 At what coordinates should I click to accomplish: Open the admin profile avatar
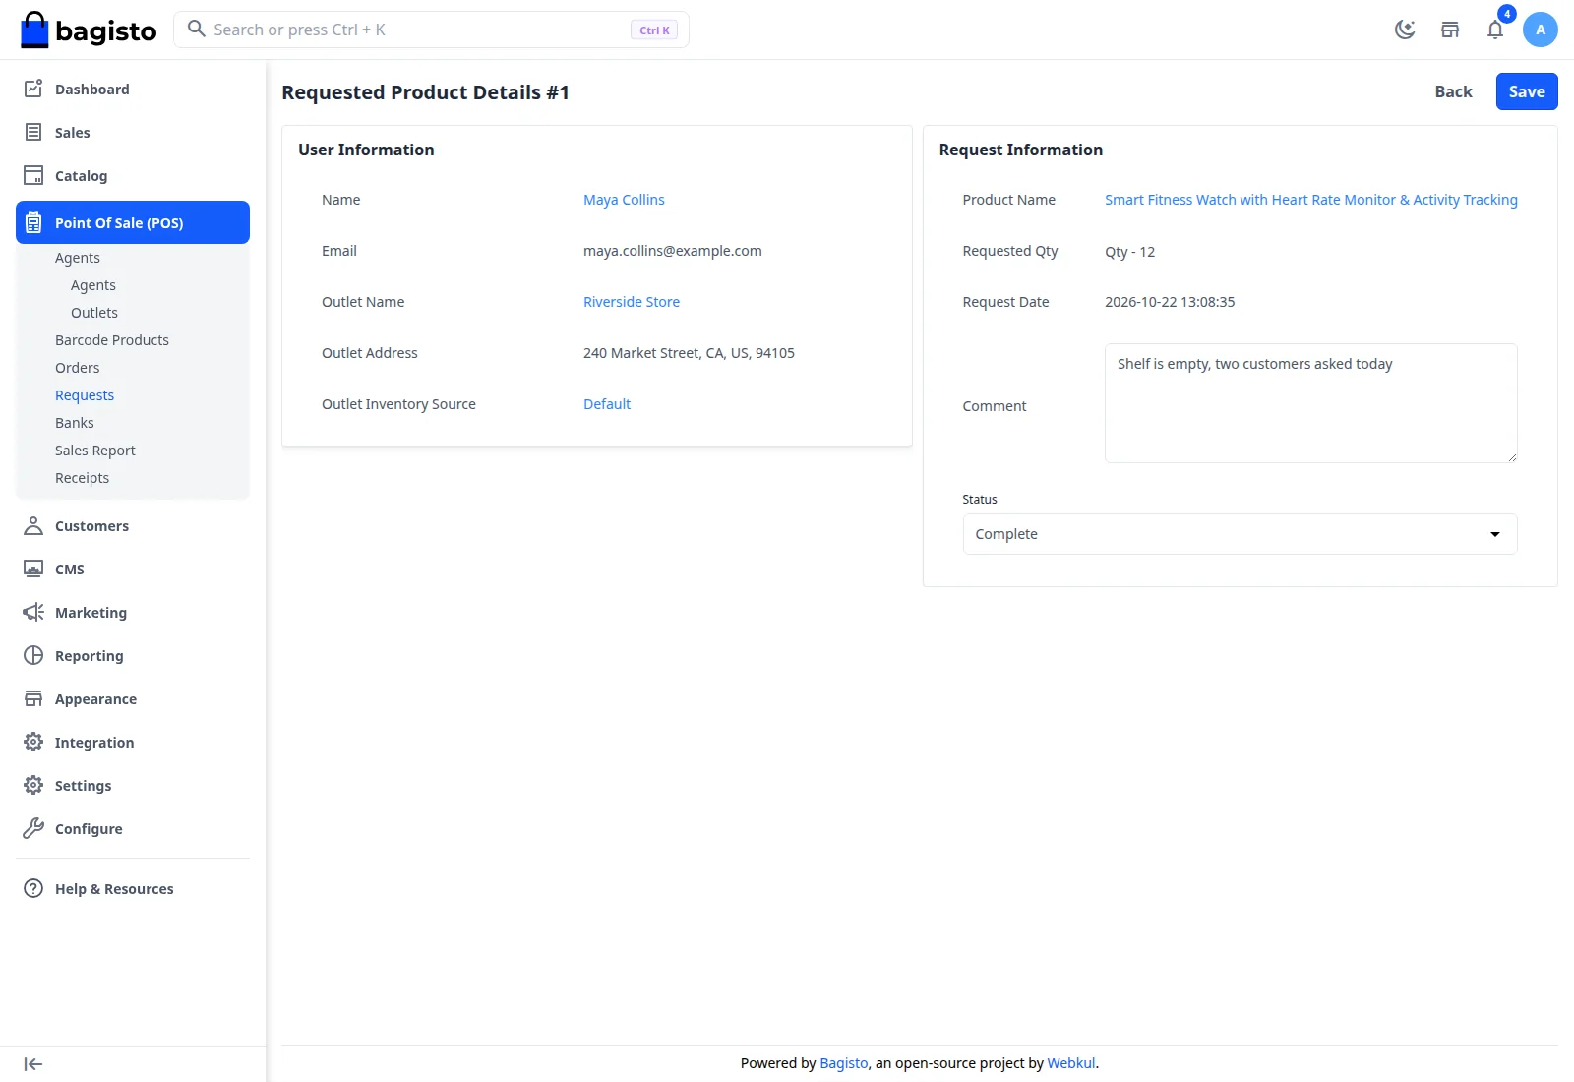[x=1541, y=30]
